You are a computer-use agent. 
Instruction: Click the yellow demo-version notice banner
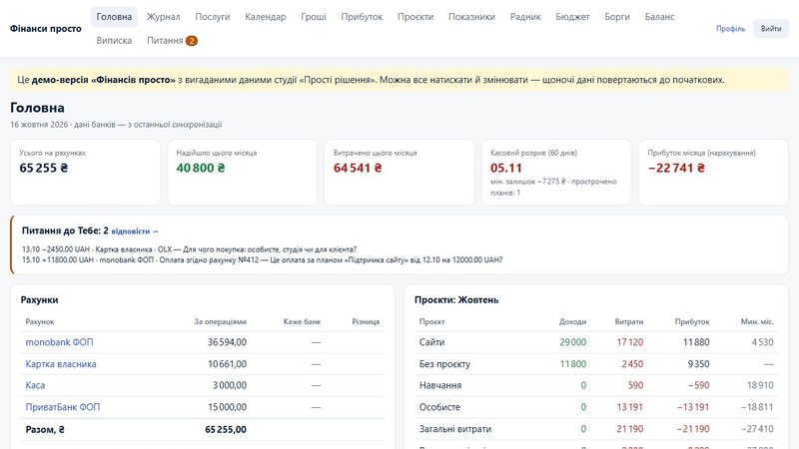click(x=399, y=80)
